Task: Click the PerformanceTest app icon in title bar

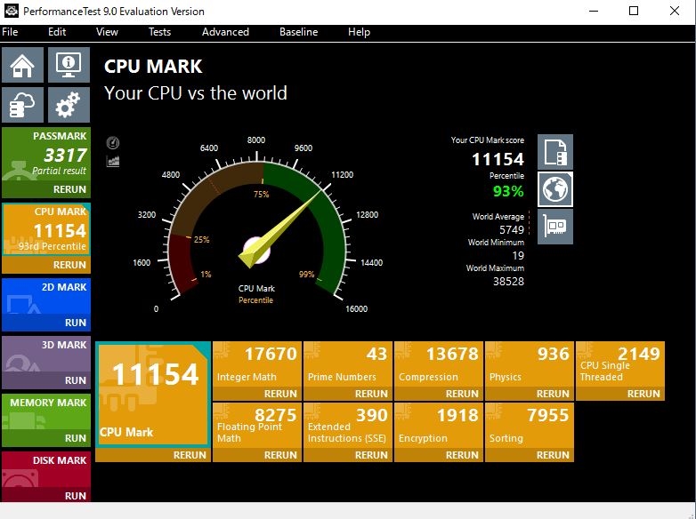Action: tap(11, 11)
